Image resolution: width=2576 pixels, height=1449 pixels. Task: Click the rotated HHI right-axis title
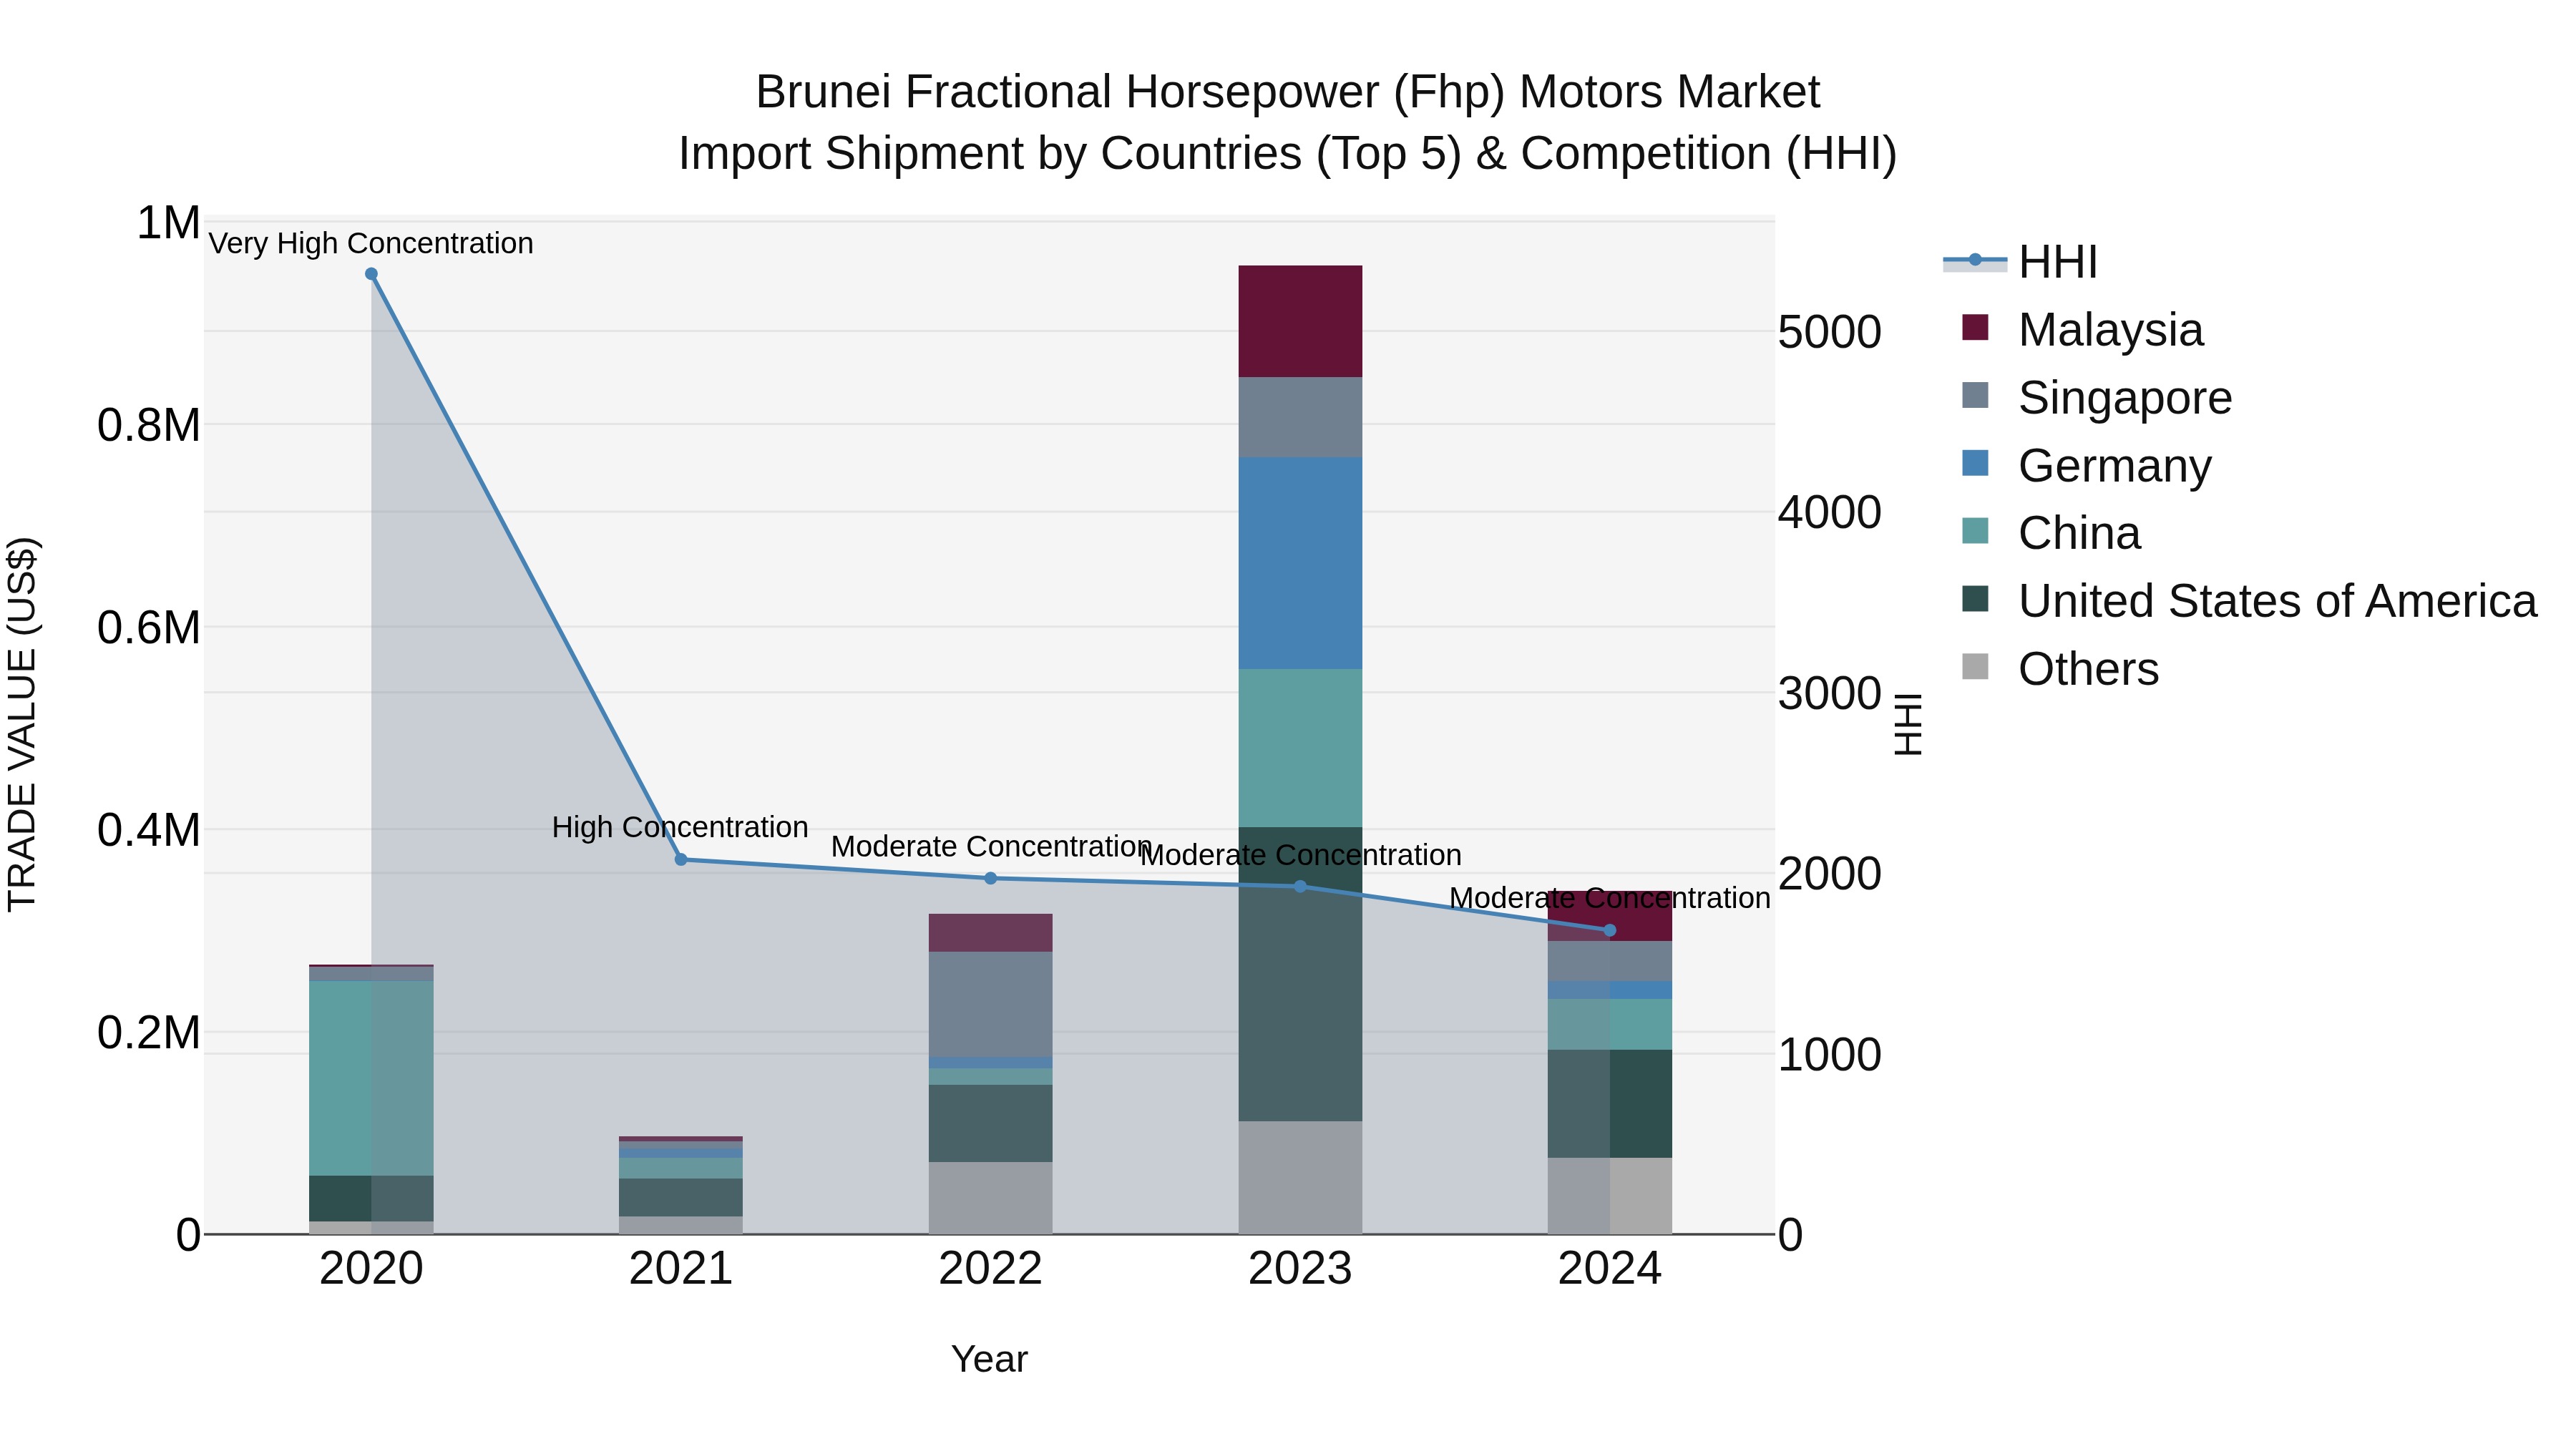(x=1909, y=724)
